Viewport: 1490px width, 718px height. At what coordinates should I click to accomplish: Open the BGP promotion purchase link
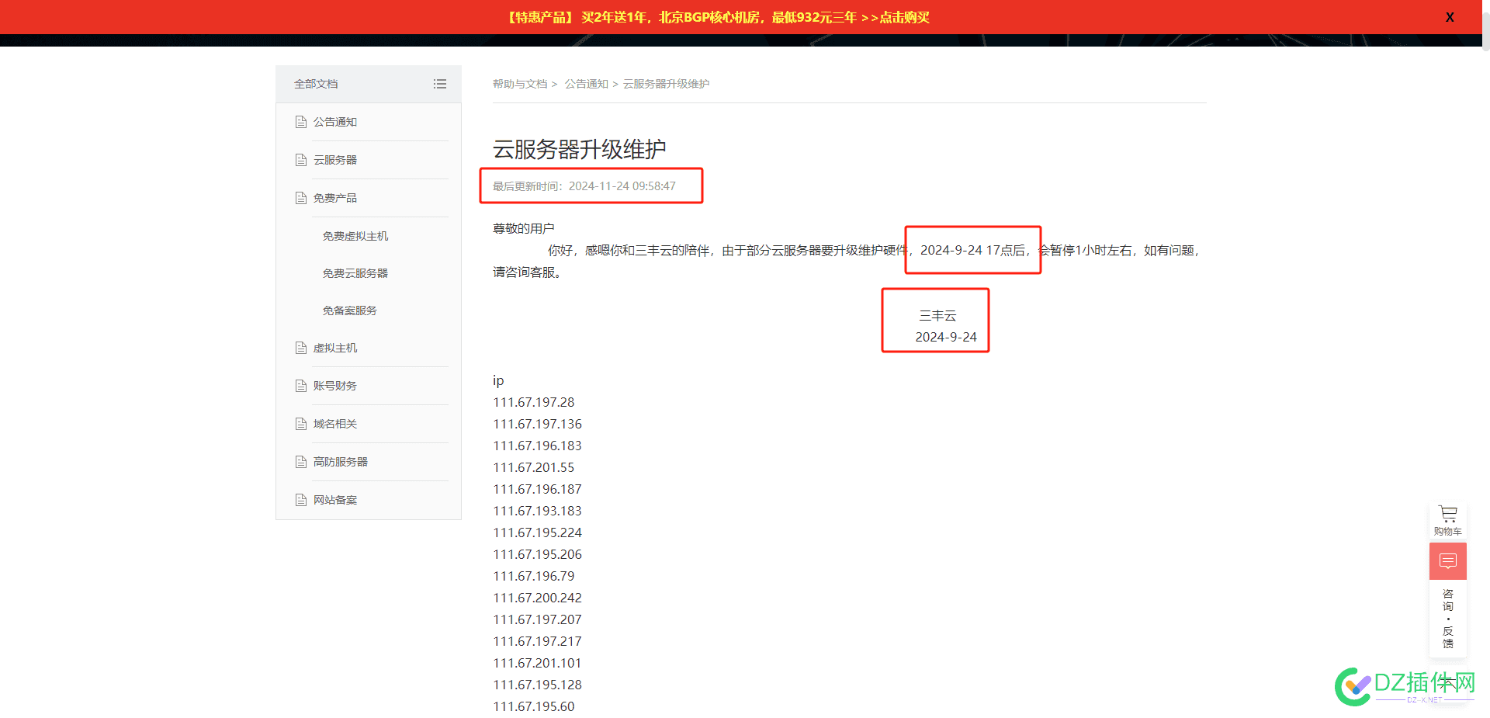point(719,17)
